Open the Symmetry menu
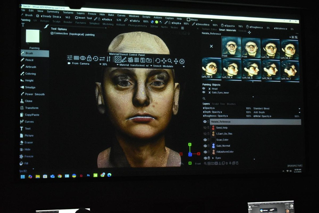Screen dimensions: 319x213 (53, 12)
